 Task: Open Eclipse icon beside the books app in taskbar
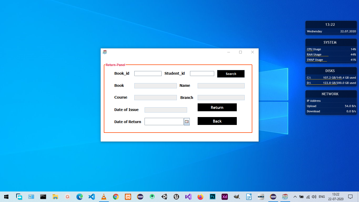tap(273, 196)
